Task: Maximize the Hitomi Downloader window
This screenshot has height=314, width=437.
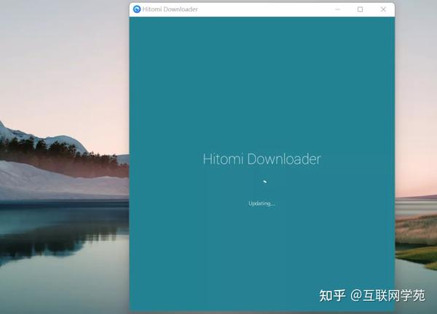Action: click(x=360, y=9)
